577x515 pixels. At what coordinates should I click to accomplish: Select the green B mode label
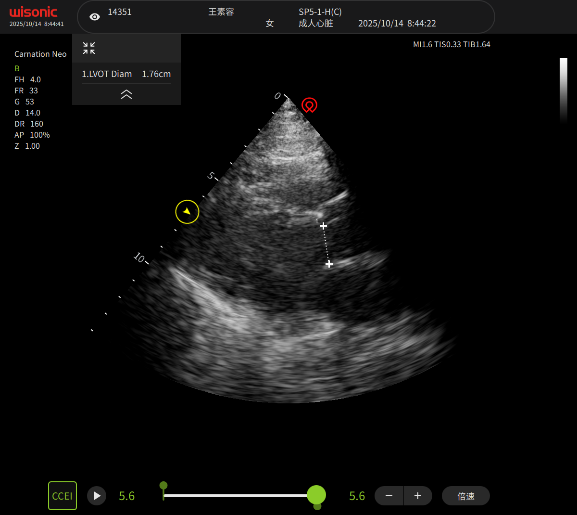click(x=17, y=68)
